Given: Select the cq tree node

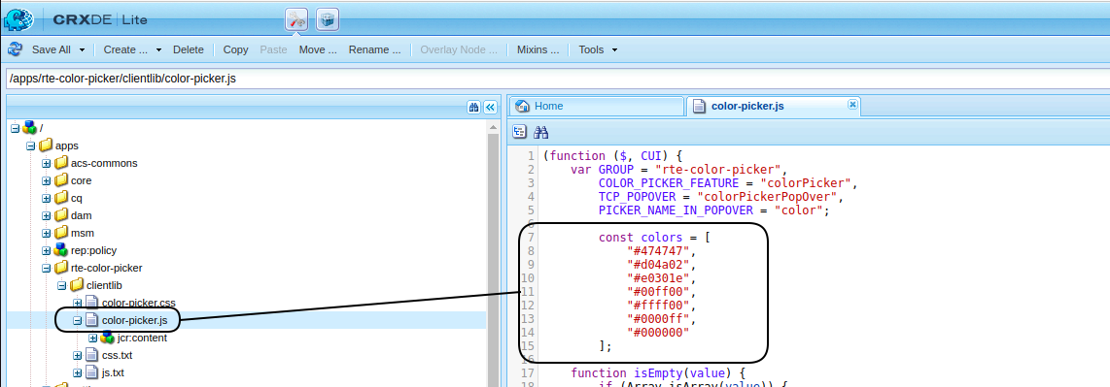Looking at the screenshot, I should (77, 198).
